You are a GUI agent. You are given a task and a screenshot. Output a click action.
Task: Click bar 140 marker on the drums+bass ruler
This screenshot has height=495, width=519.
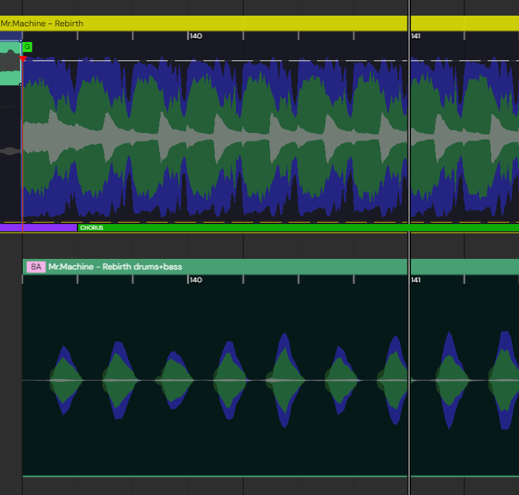pyautogui.click(x=195, y=280)
